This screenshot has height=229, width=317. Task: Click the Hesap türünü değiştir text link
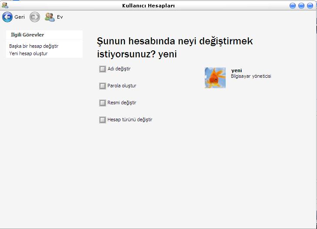click(x=130, y=120)
